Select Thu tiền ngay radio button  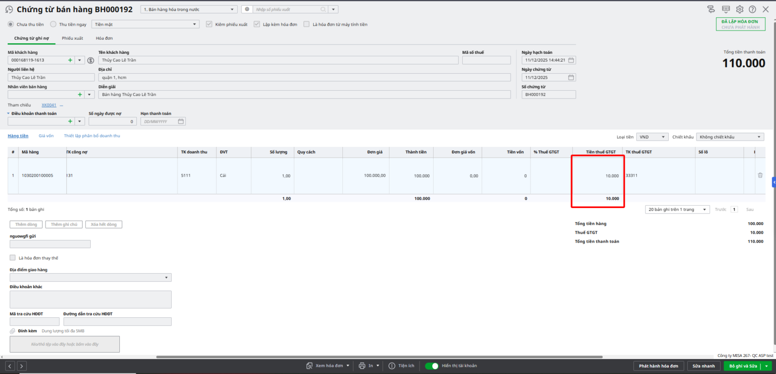pos(53,24)
